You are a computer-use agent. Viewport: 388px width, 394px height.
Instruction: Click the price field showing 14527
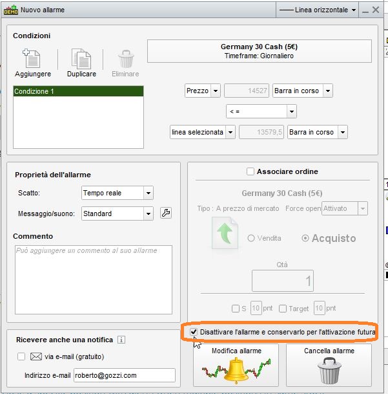click(247, 91)
